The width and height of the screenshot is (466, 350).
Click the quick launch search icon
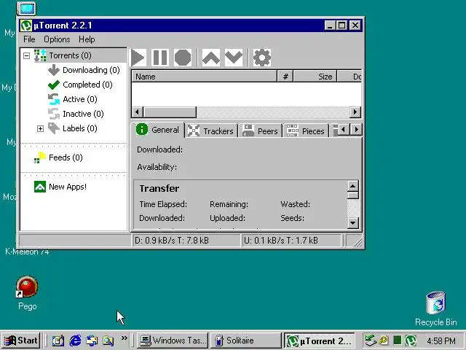[x=108, y=341]
